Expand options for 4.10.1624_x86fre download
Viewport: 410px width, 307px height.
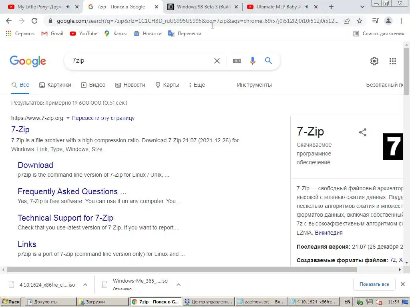pos(85,285)
